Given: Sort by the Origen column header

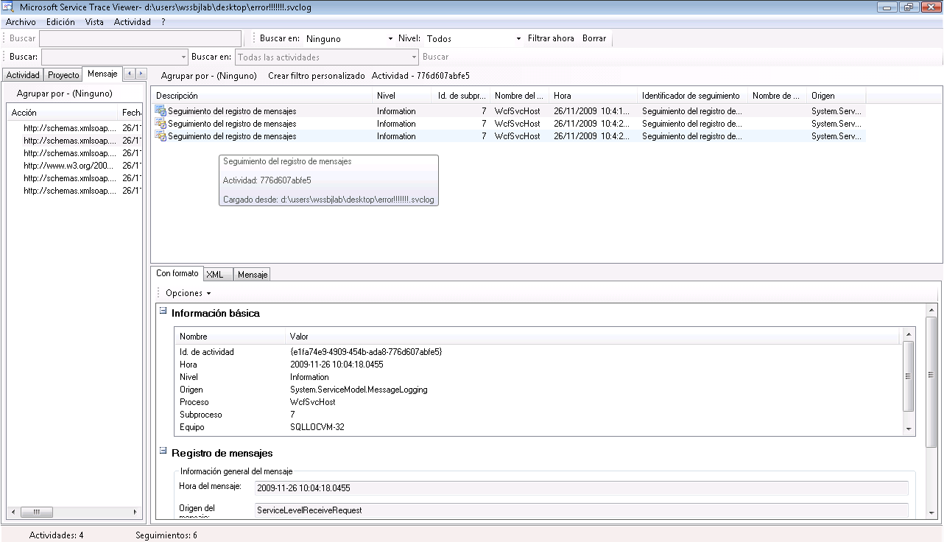Looking at the screenshot, I should 836,96.
